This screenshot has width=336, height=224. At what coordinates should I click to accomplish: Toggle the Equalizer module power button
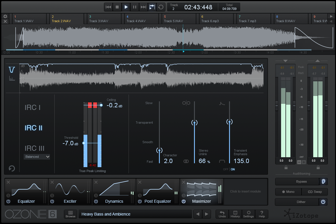pos(8,201)
